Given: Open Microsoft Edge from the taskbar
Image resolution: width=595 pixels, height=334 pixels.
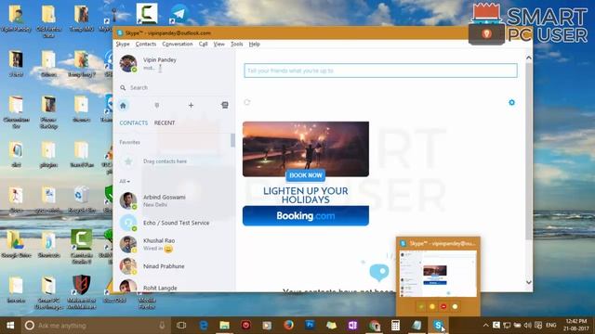Looking at the screenshot, I should 204,326.
